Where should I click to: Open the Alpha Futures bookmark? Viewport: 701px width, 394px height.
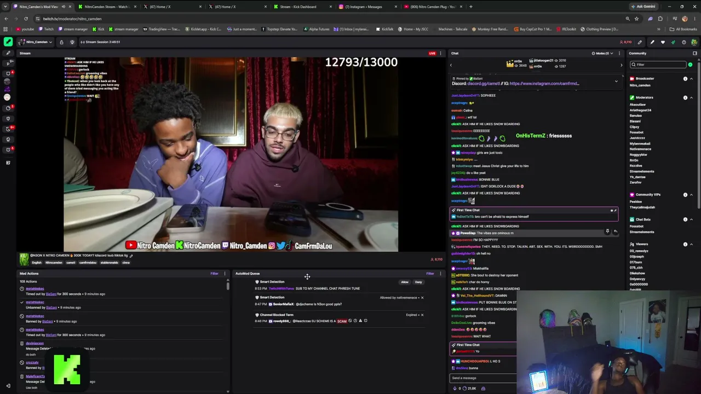click(x=316, y=29)
